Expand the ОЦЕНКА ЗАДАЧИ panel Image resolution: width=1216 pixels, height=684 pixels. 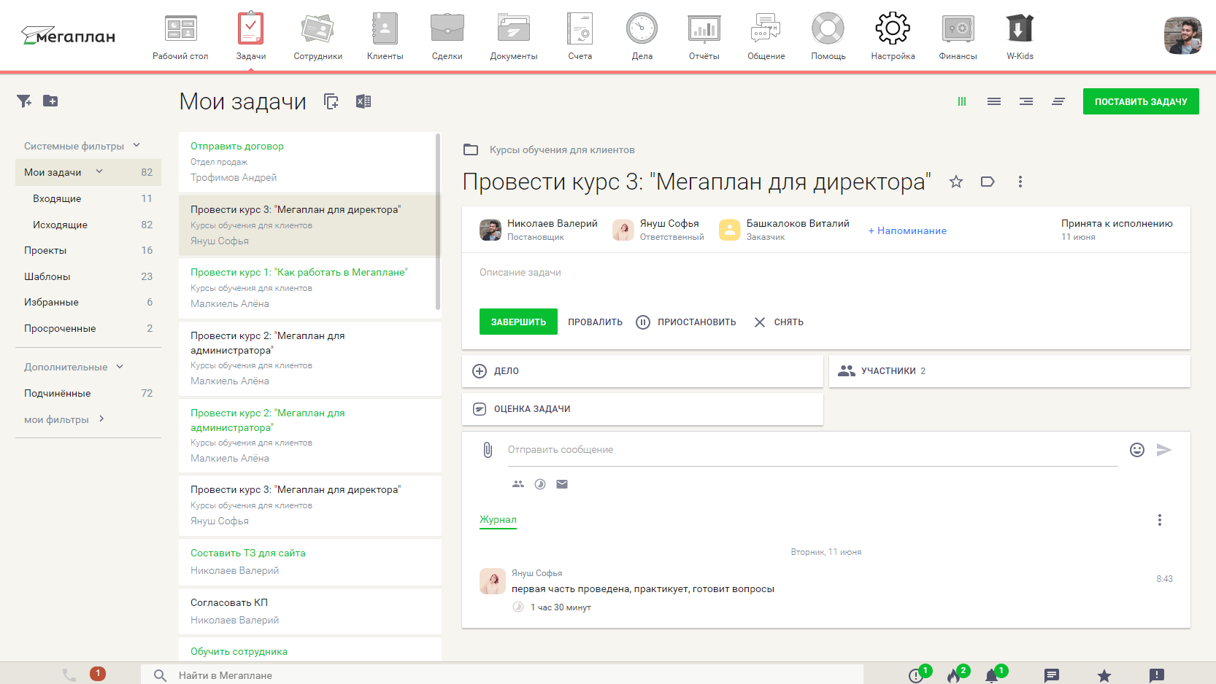[x=642, y=409]
